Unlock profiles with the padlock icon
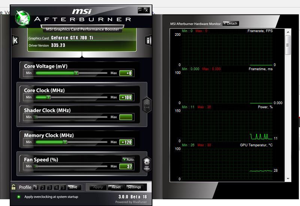Viewport: 300px width, 206px height. (x=13, y=187)
